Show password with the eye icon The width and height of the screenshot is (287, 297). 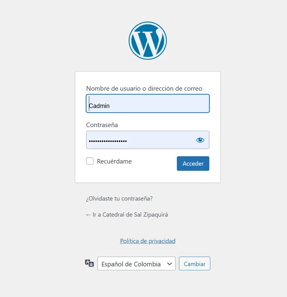point(200,140)
